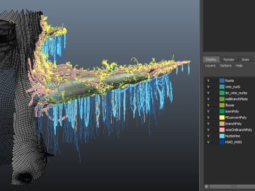The width and height of the screenshot is (255, 191).
Task: Switch to the Render tab
Action: (x=229, y=60)
